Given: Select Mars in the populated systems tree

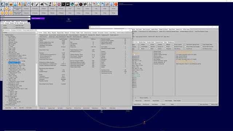Looking at the screenshot, I should (x=12, y=41).
